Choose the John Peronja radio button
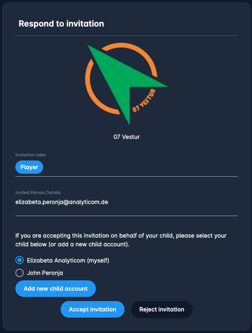This screenshot has width=252, height=333. [20, 273]
